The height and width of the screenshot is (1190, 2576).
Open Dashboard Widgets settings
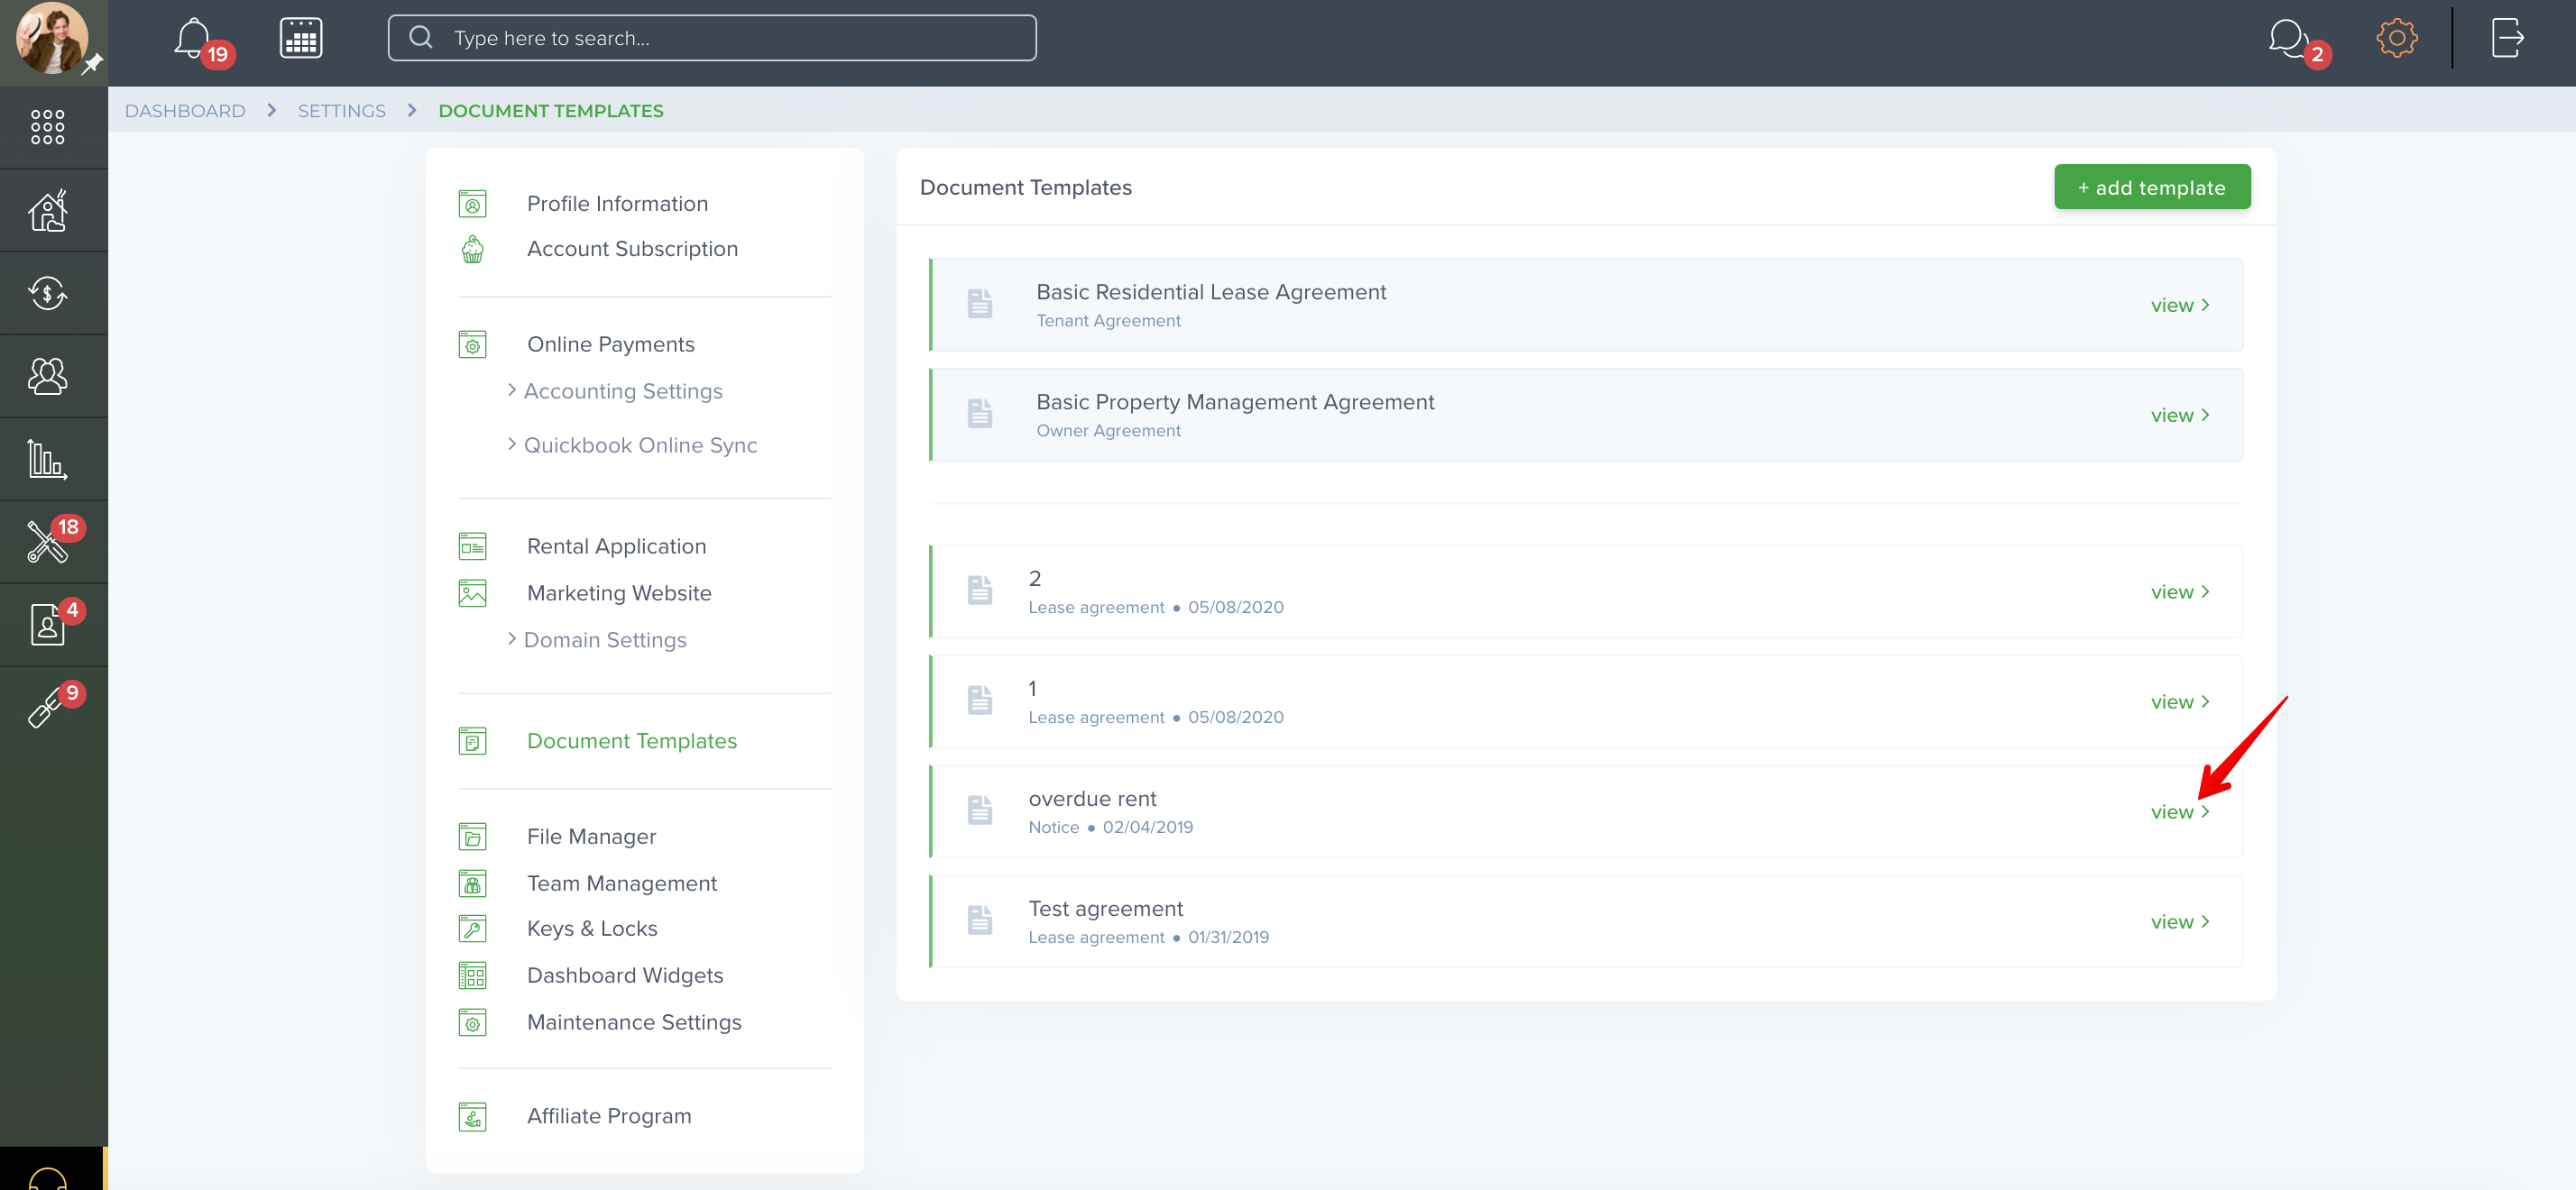coord(625,976)
